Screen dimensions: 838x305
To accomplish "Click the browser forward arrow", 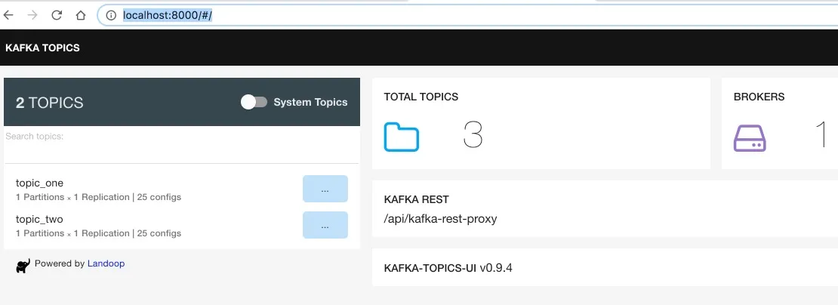I will (x=33, y=14).
